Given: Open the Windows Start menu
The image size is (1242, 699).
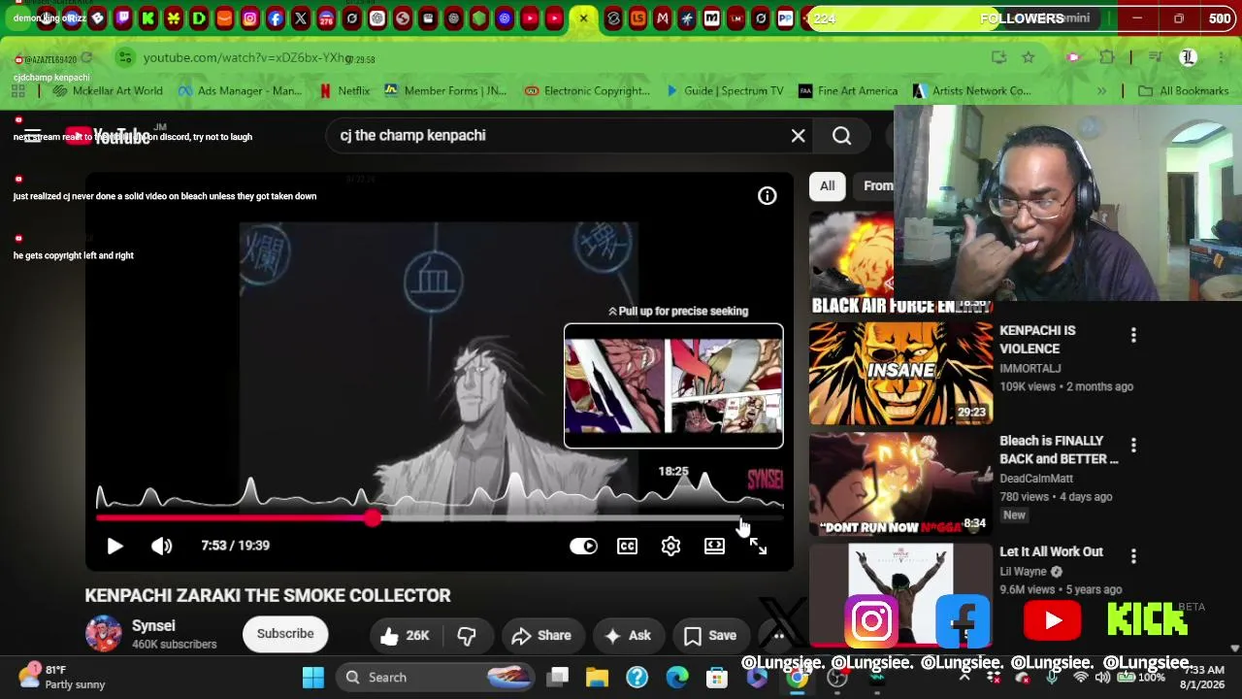Looking at the screenshot, I should (x=312, y=678).
